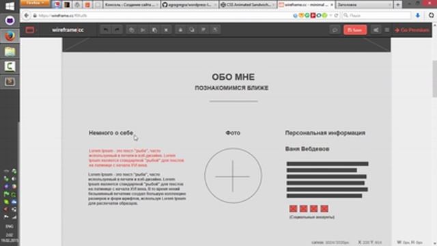Click the Copy icon in wireframe toolbar

click(x=132, y=30)
